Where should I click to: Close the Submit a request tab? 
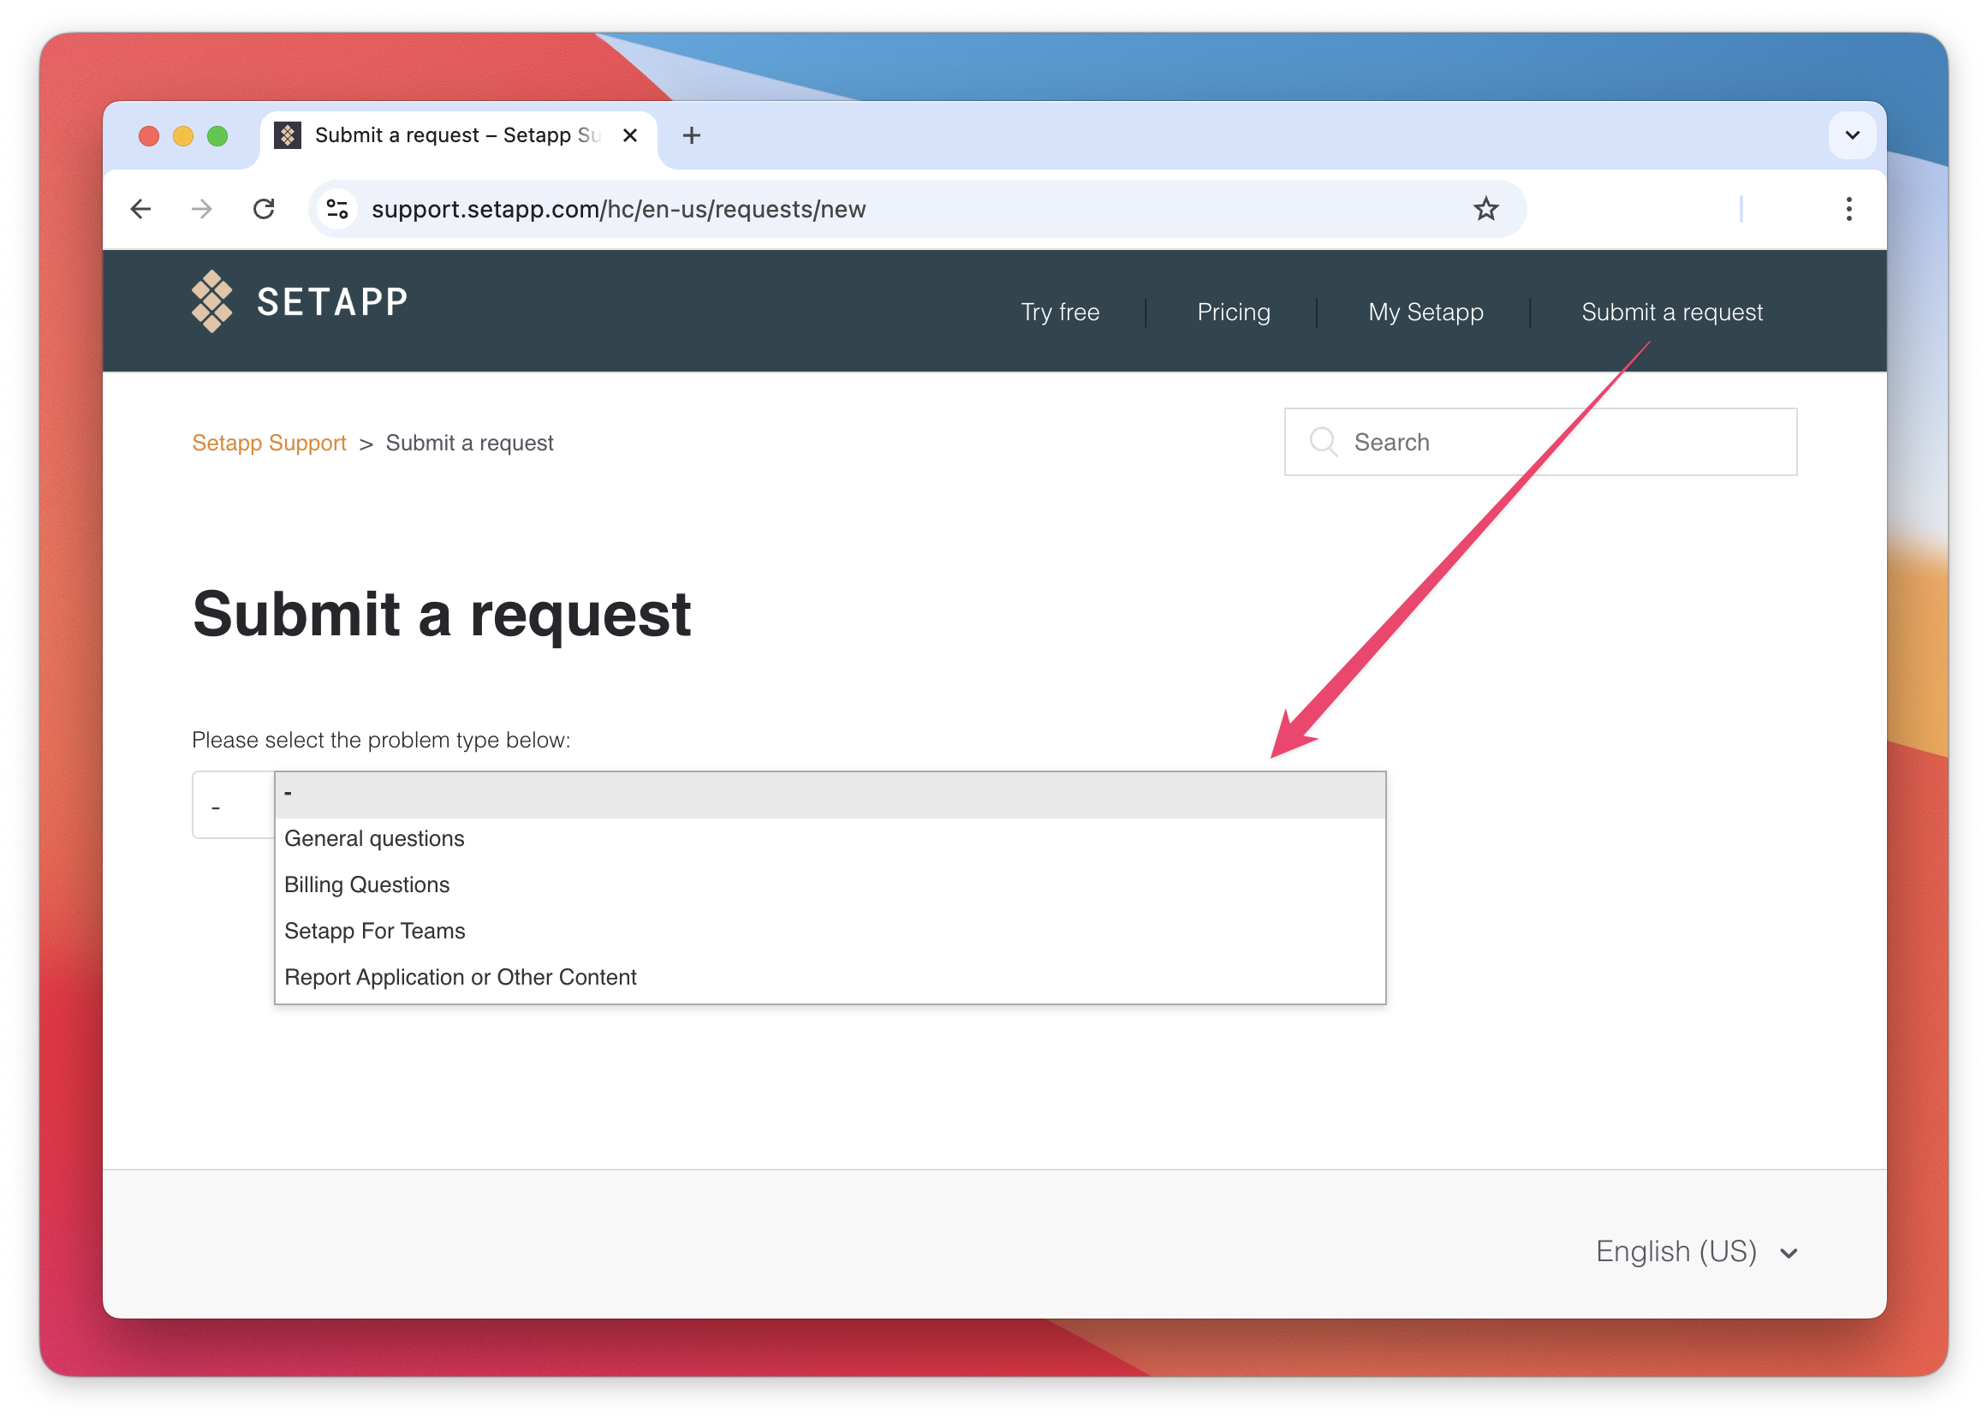pyautogui.click(x=629, y=135)
